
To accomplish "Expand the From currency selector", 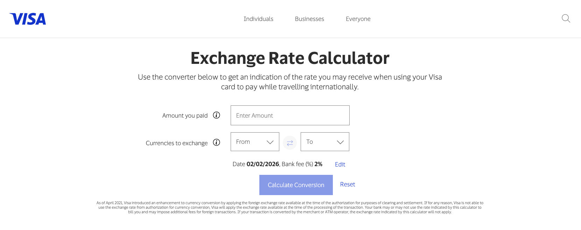I will tap(255, 142).
